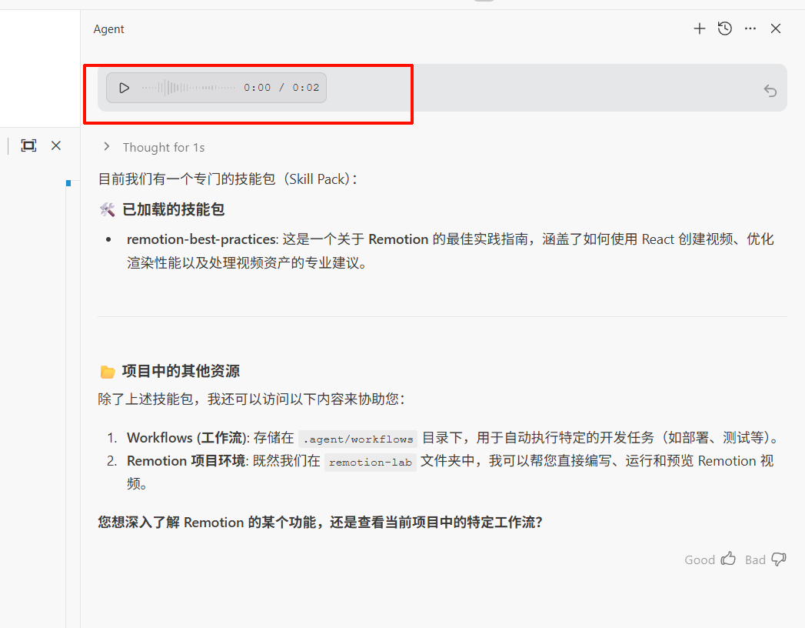Click the .agent/workflows inline code text
This screenshot has height=628, width=805.
pos(358,438)
